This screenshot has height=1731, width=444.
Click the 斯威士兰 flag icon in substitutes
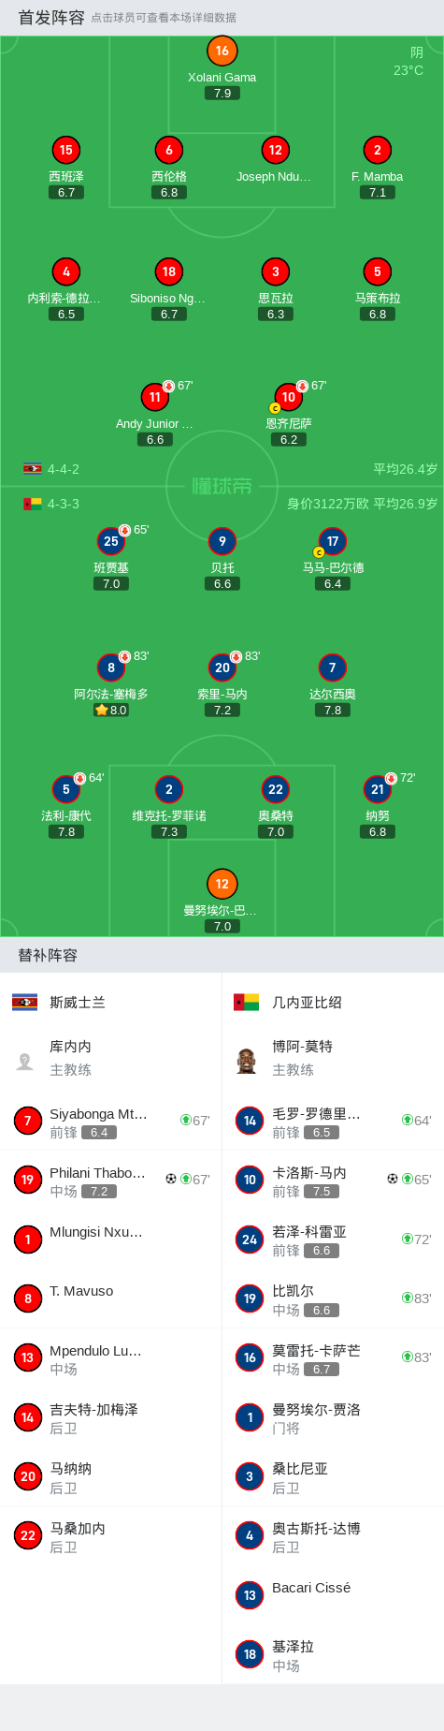click(x=24, y=1003)
